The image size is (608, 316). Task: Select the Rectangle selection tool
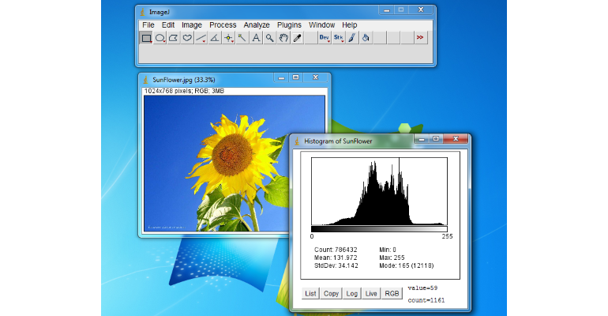pos(146,38)
